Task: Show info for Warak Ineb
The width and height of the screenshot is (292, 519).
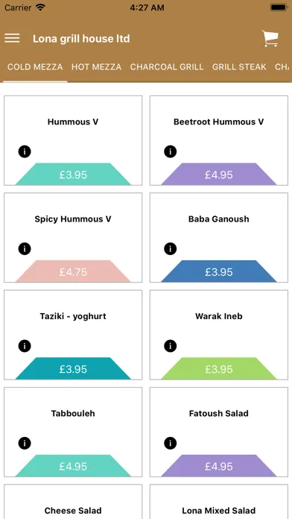Action: click(x=171, y=346)
